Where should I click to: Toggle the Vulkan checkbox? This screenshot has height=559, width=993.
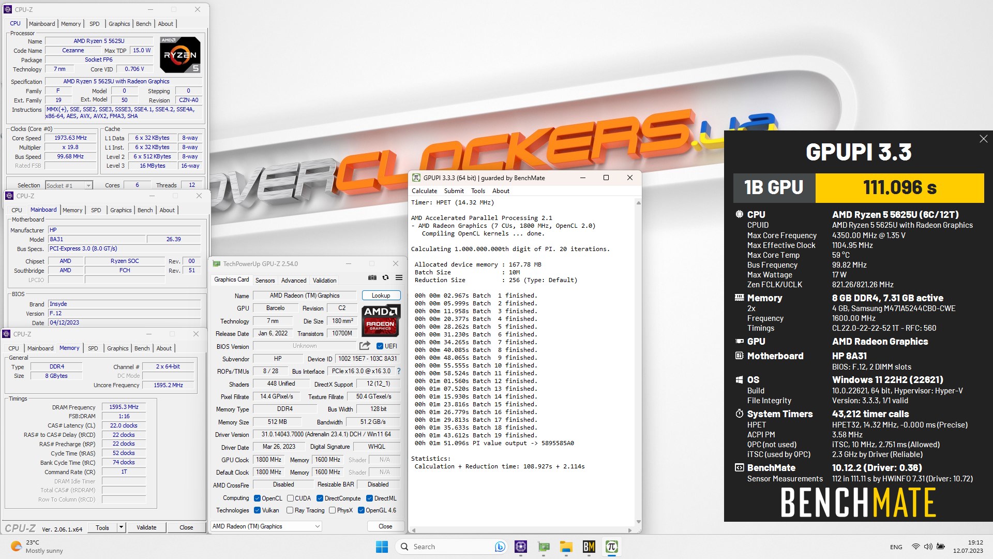coord(257,510)
